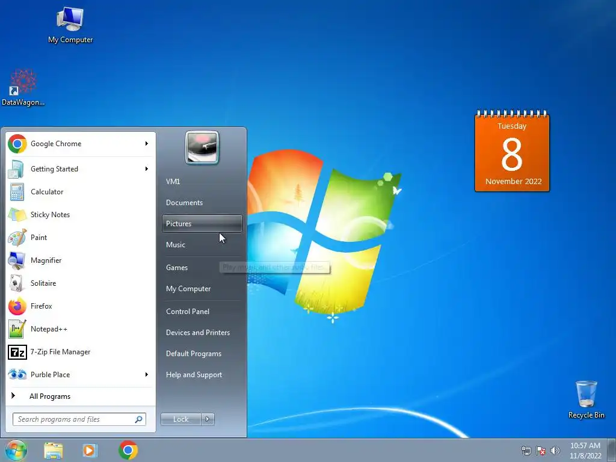Open shutdown options arrow beside Lock
Viewport: 616px width, 462px height.
[208, 419]
